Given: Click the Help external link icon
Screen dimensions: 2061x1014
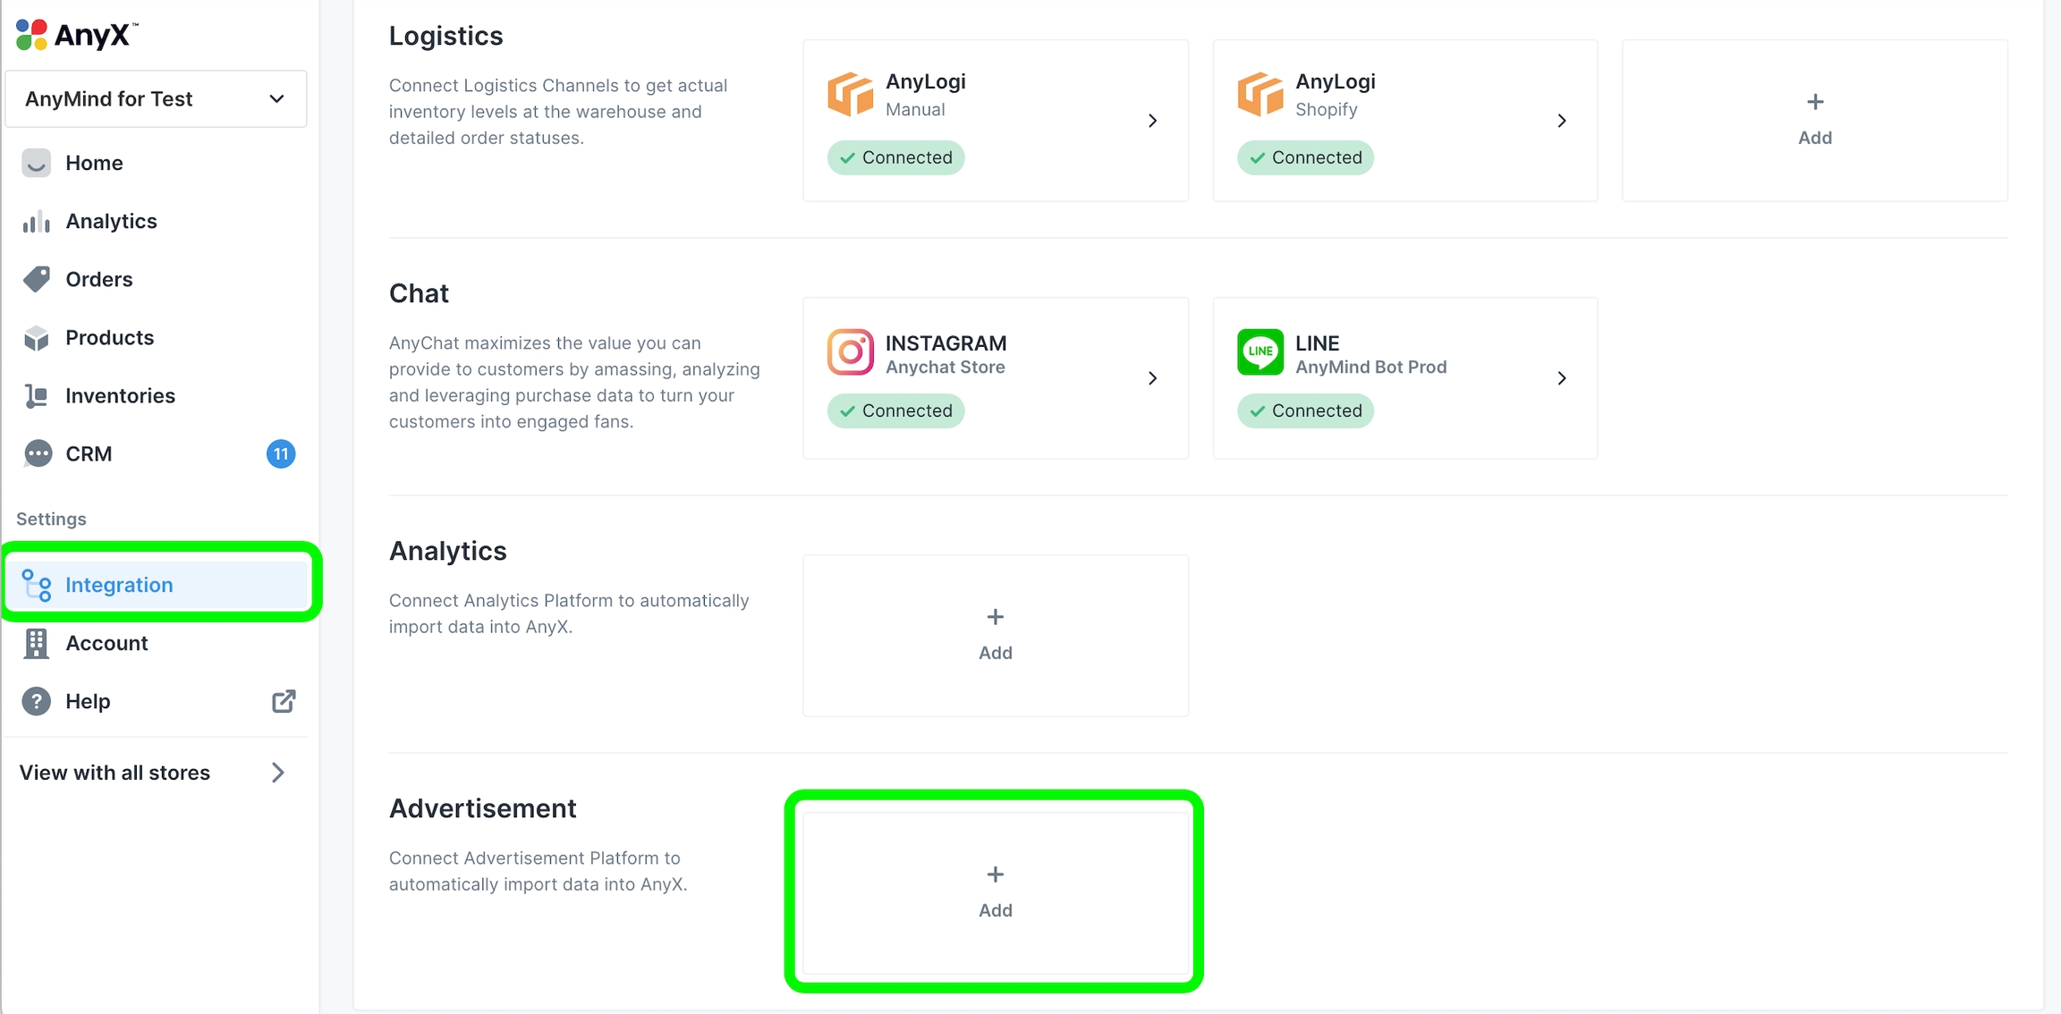Looking at the screenshot, I should (x=284, y=701).
